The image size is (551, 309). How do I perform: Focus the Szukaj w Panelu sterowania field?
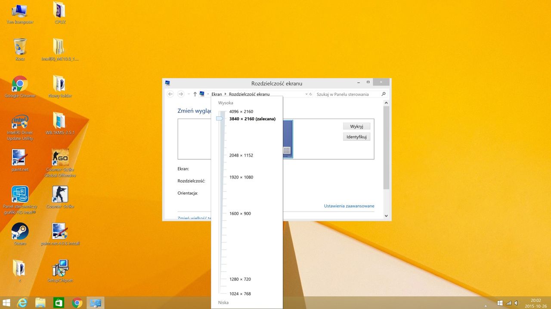[x=348, y=94]
